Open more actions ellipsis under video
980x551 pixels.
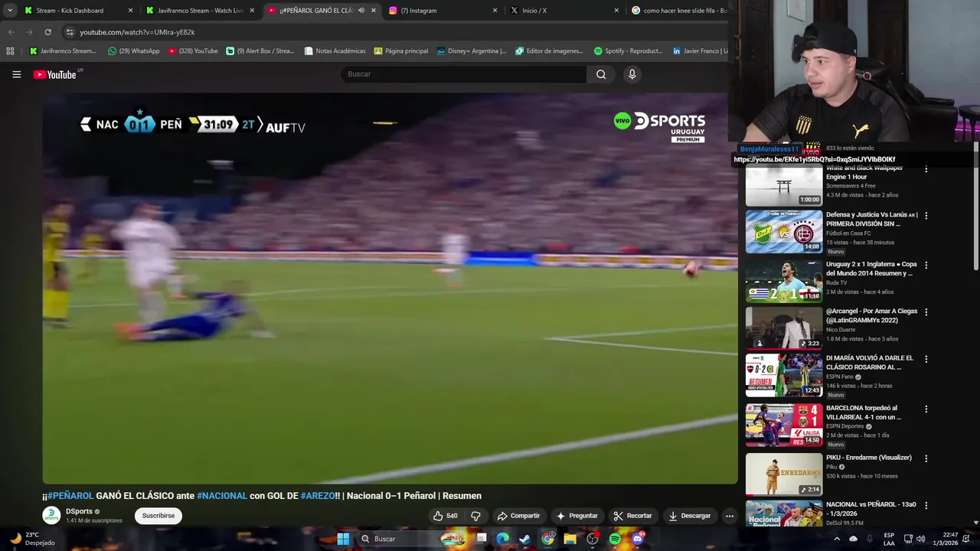point(730,516)
